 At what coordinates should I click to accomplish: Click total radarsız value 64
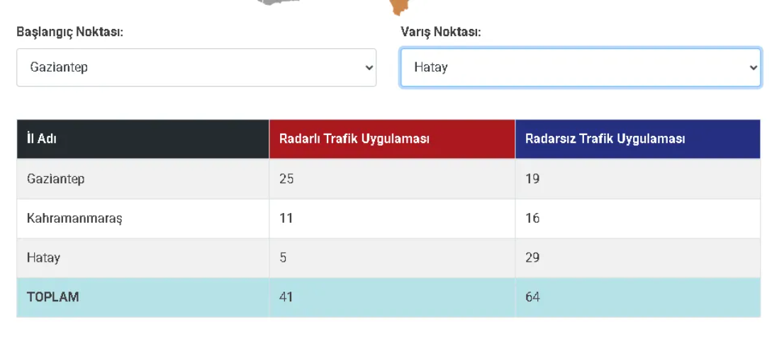[x=532, y=297]
